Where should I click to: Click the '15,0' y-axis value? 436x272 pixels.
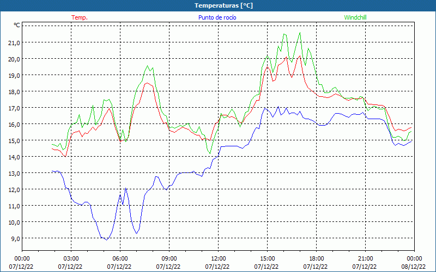click(15, 140)
